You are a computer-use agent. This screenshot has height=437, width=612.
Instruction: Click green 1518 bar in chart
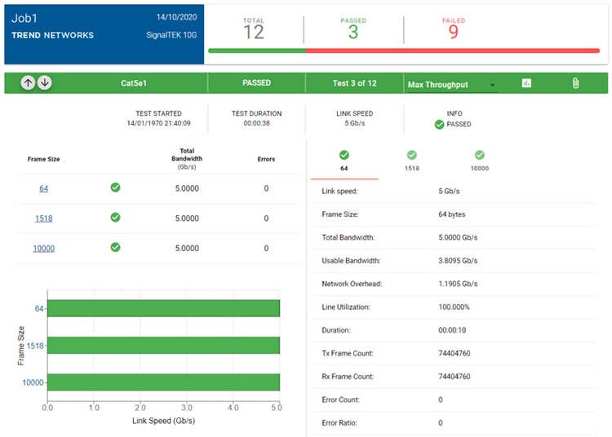coord(163,346)
